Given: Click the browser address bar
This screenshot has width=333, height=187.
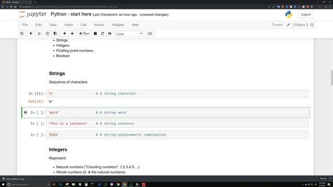Looking at the screenshot, I should coord(142,7).
